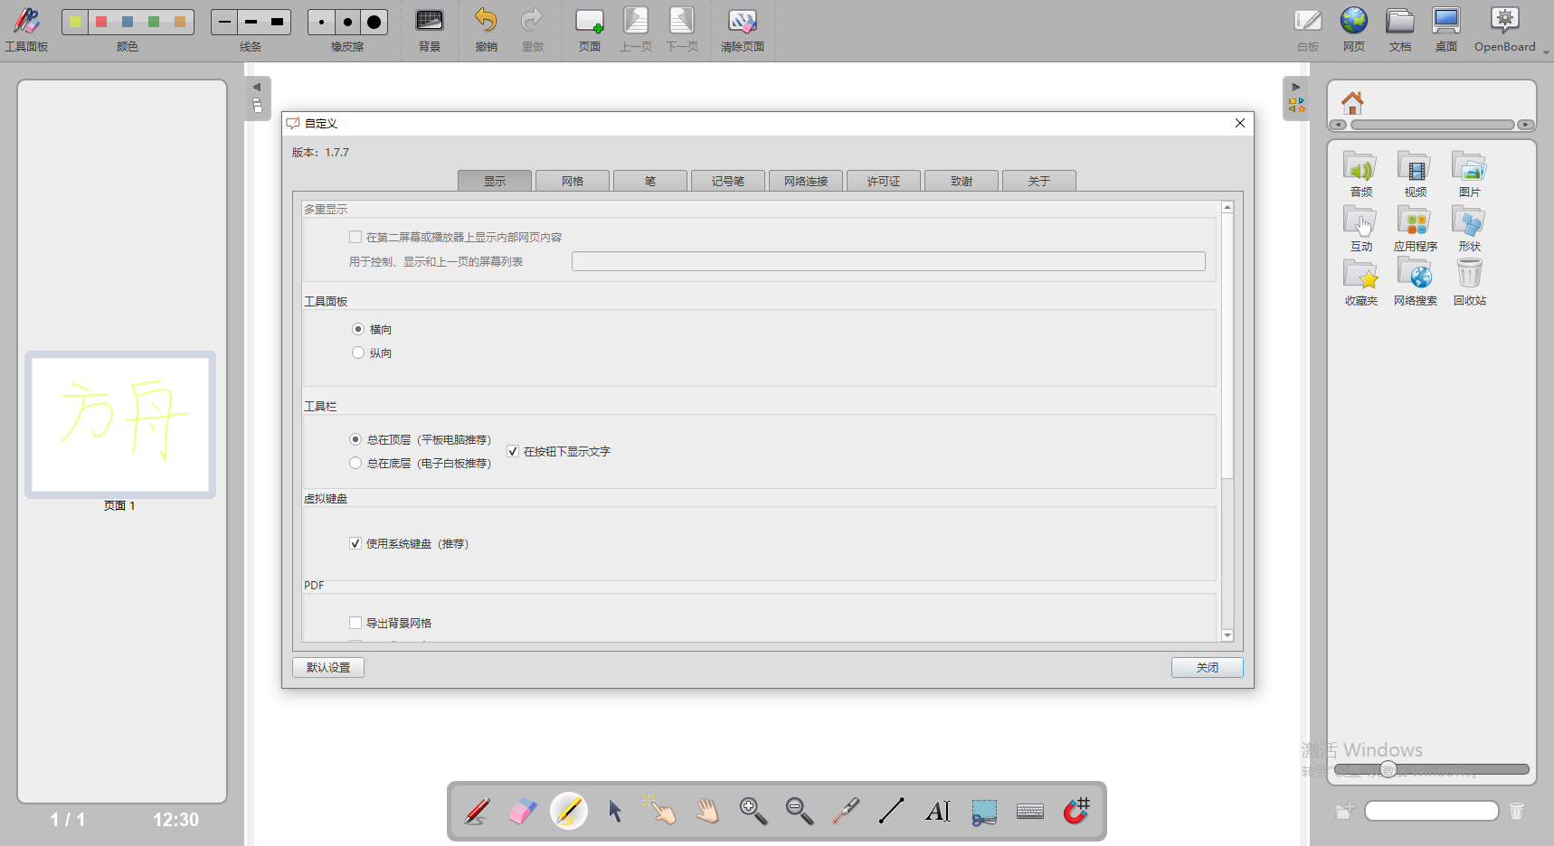Switch to the grid settings tab
1554x846 pixels.
(x=573, y=181)
